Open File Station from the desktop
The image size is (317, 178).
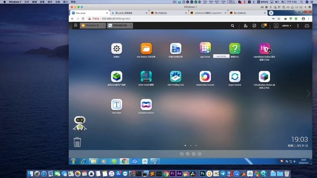[146, 48]
